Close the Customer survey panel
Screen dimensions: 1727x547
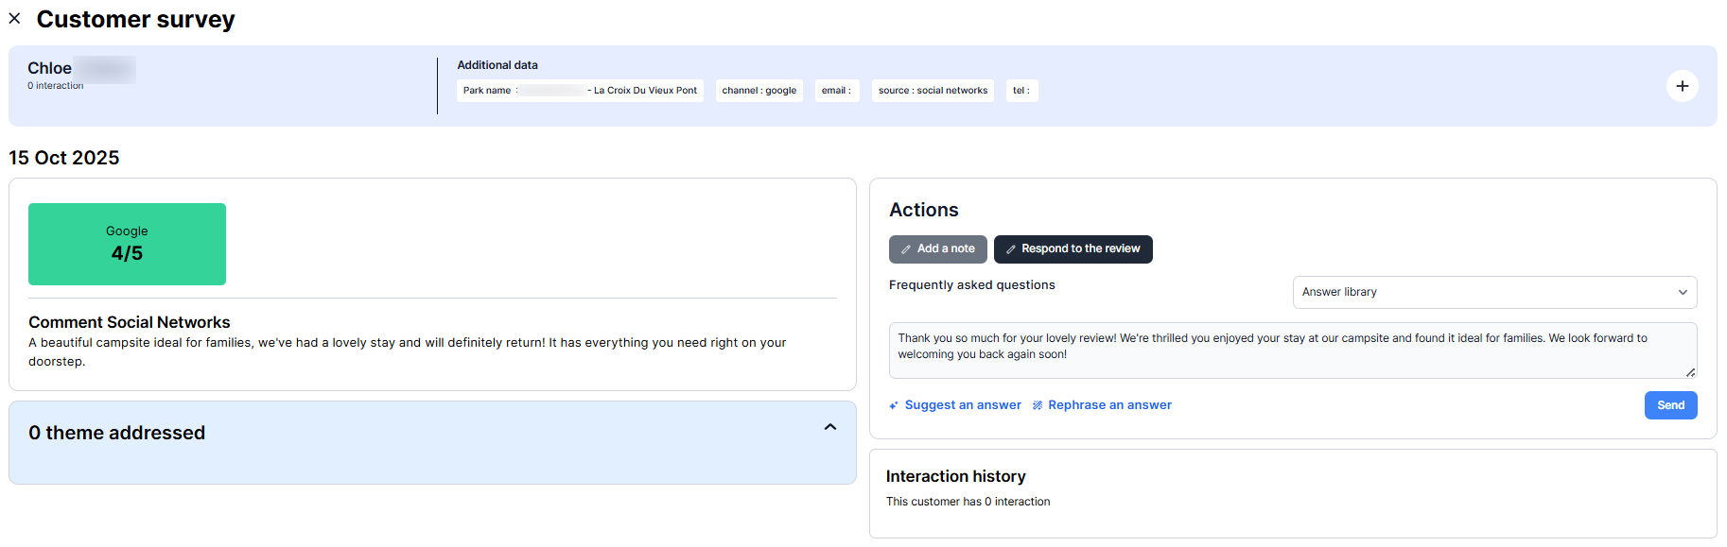(x=14, y=19)
